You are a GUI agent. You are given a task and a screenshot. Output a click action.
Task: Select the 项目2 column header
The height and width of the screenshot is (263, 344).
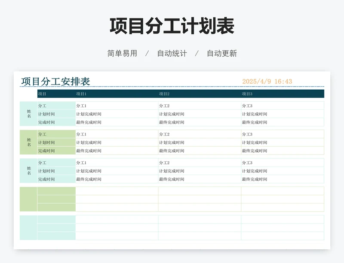[x=164, y=94]
